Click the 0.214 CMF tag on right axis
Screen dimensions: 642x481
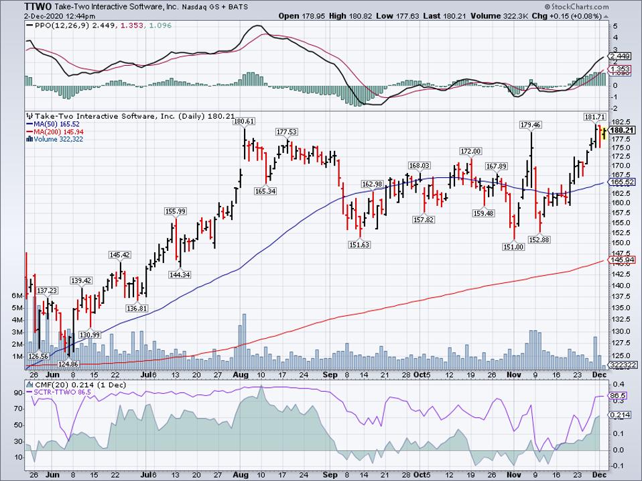coord(620,415)
